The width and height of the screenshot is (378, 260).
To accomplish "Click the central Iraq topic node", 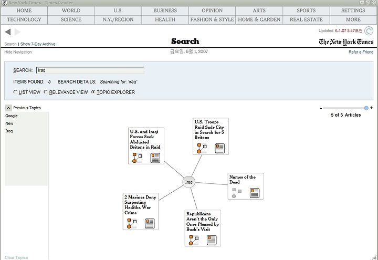I will pos(188,182).
